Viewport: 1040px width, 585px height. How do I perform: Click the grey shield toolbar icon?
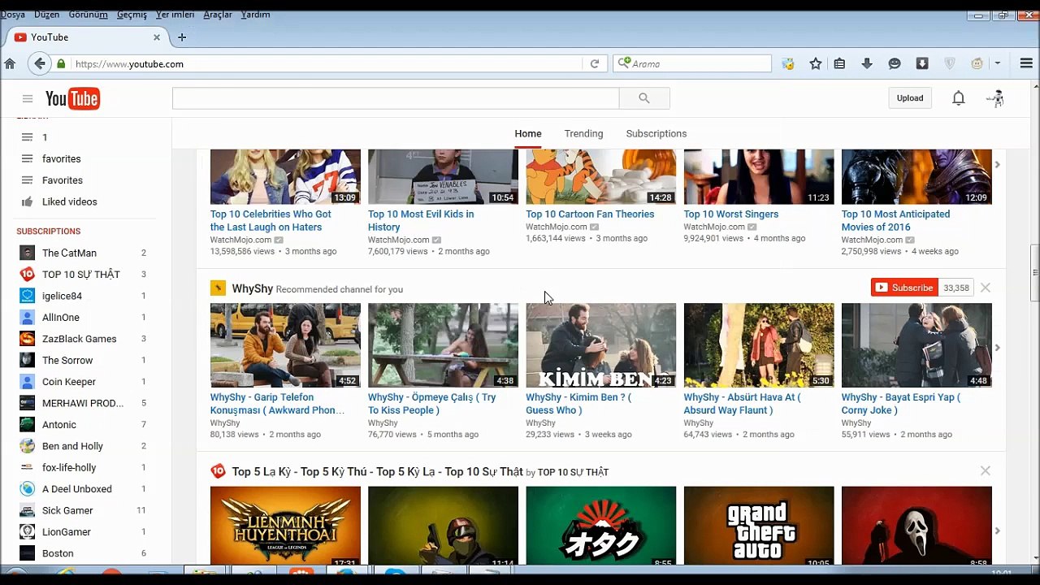(x=950, y=63)
